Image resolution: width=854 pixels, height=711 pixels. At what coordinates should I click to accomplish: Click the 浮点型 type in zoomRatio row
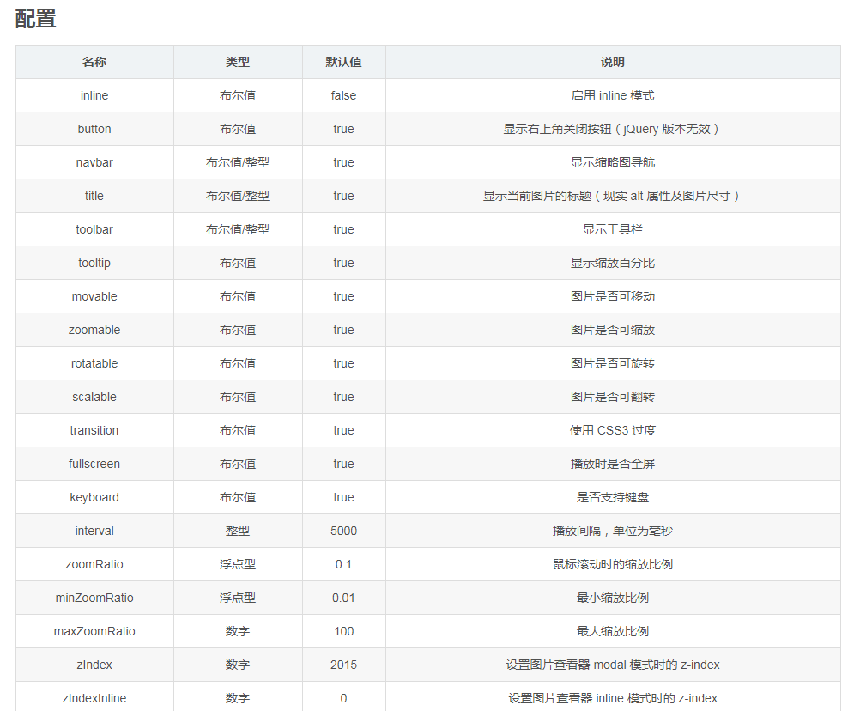tap(238, 564)
